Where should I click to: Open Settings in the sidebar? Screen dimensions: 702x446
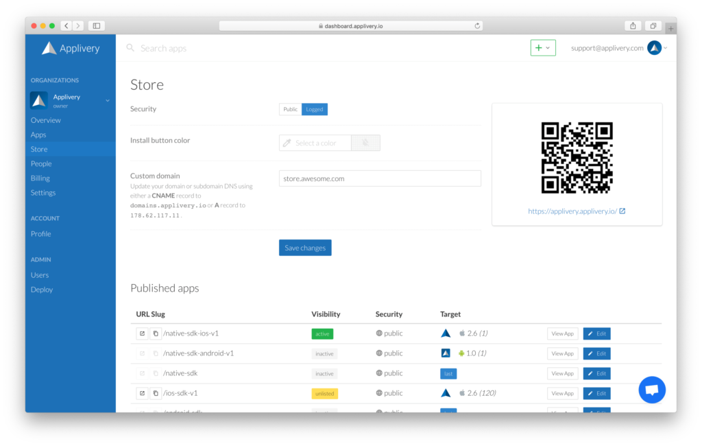point(43,192)
